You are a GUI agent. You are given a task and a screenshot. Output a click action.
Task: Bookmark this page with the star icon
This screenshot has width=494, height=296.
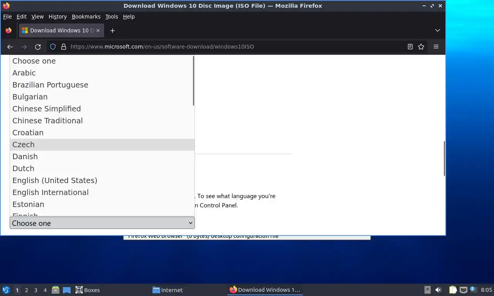421,47
